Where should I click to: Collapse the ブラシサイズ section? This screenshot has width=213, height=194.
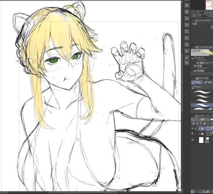[193, 59]
